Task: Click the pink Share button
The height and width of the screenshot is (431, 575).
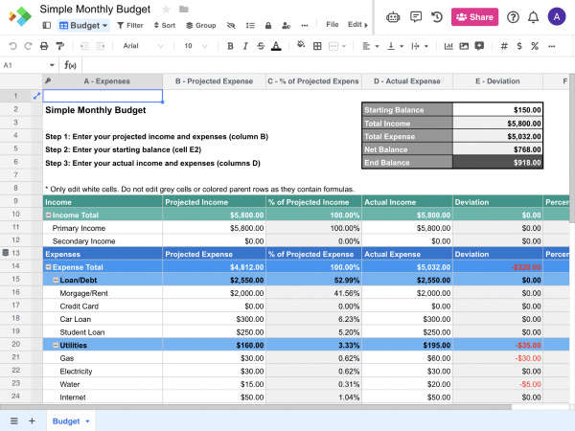Action: coord(474,17)
